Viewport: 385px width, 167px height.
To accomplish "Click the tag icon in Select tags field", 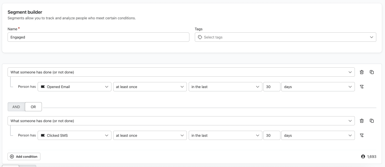I will [x=200, y=37].
